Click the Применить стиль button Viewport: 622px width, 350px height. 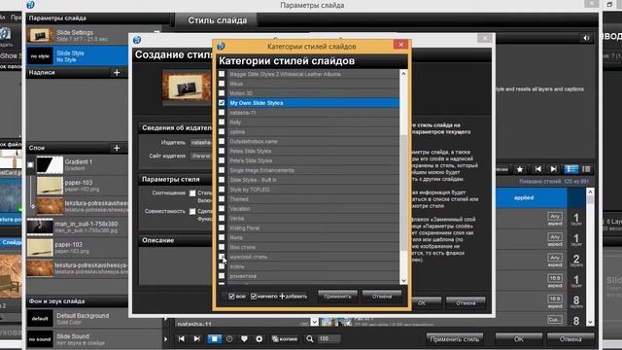coord(455,339)
